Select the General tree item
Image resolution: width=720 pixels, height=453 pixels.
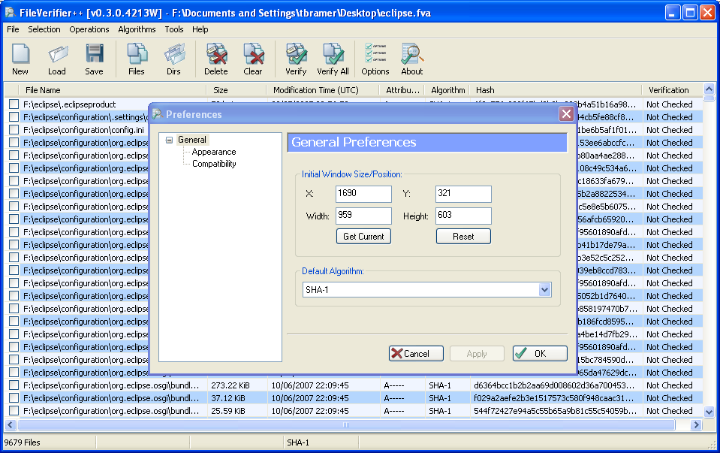[192, 140]
